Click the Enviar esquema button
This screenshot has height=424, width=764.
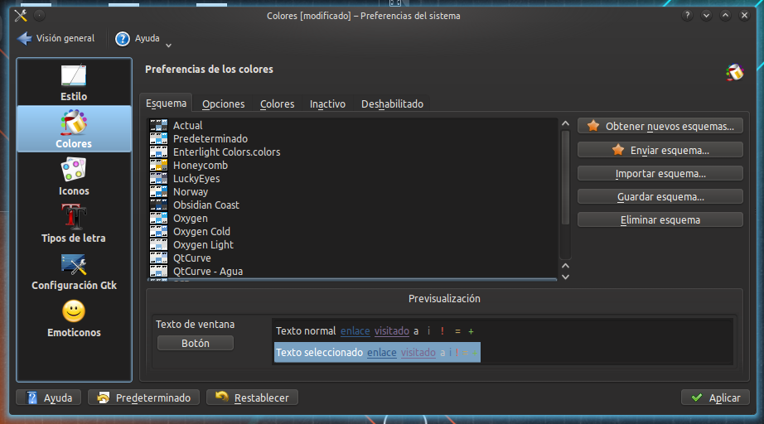point(660,150)
